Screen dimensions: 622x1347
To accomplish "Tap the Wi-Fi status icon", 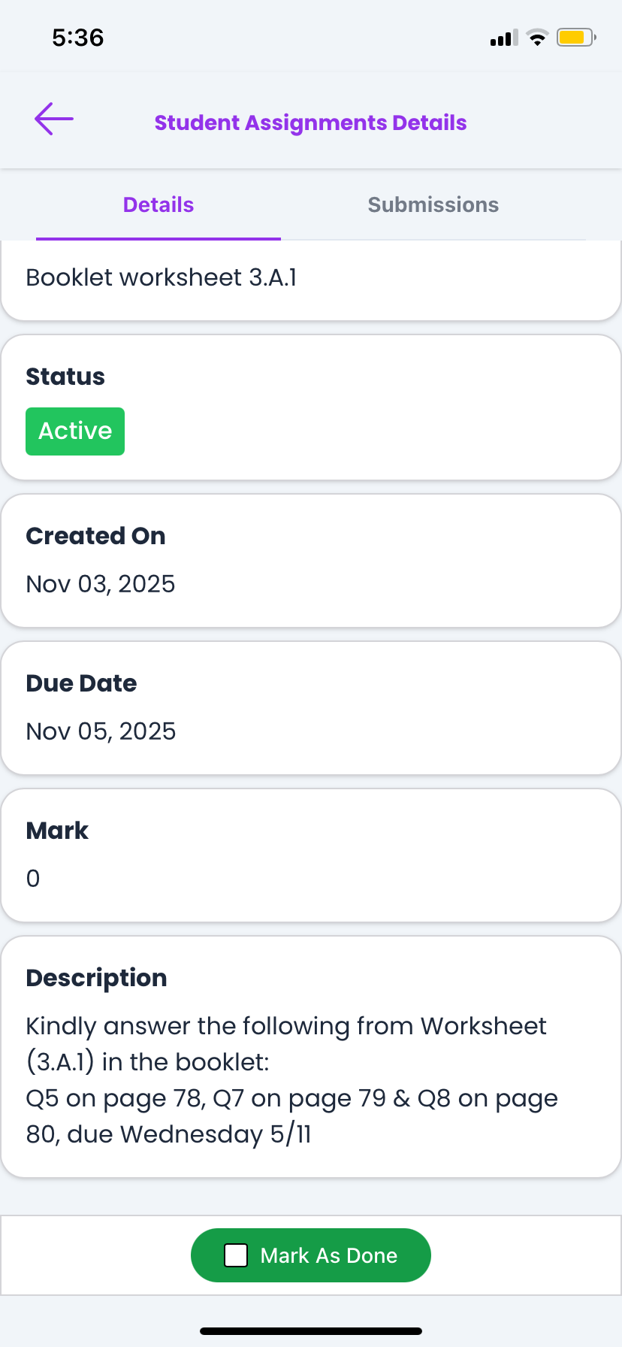I will coord(537,38).
